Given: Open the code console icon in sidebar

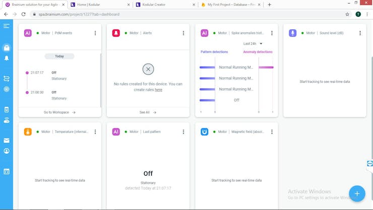Looking at the screenshot, I should pos(7,172).
